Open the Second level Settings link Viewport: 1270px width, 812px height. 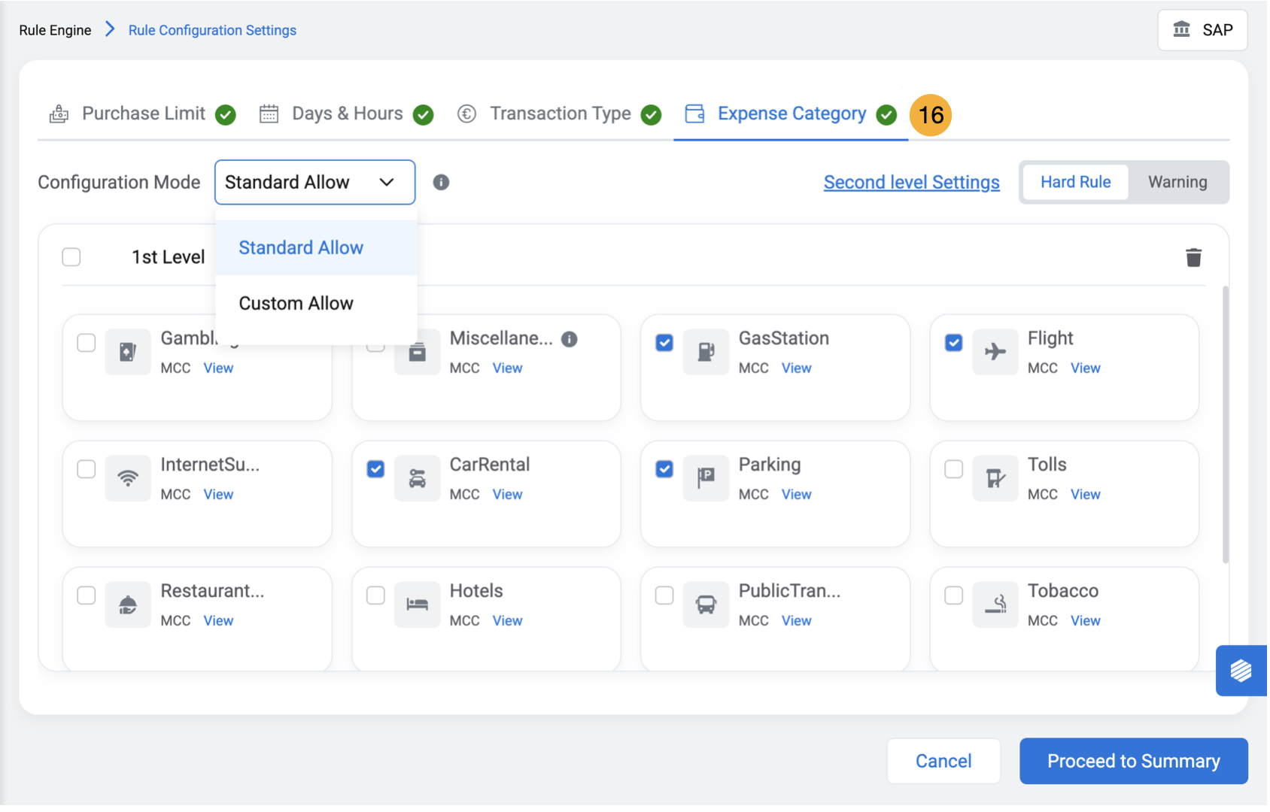pos(910,183)
